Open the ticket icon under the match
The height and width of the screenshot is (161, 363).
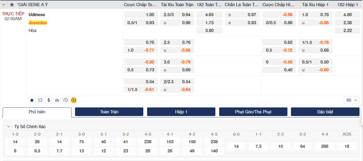click(x=40, y=100)
